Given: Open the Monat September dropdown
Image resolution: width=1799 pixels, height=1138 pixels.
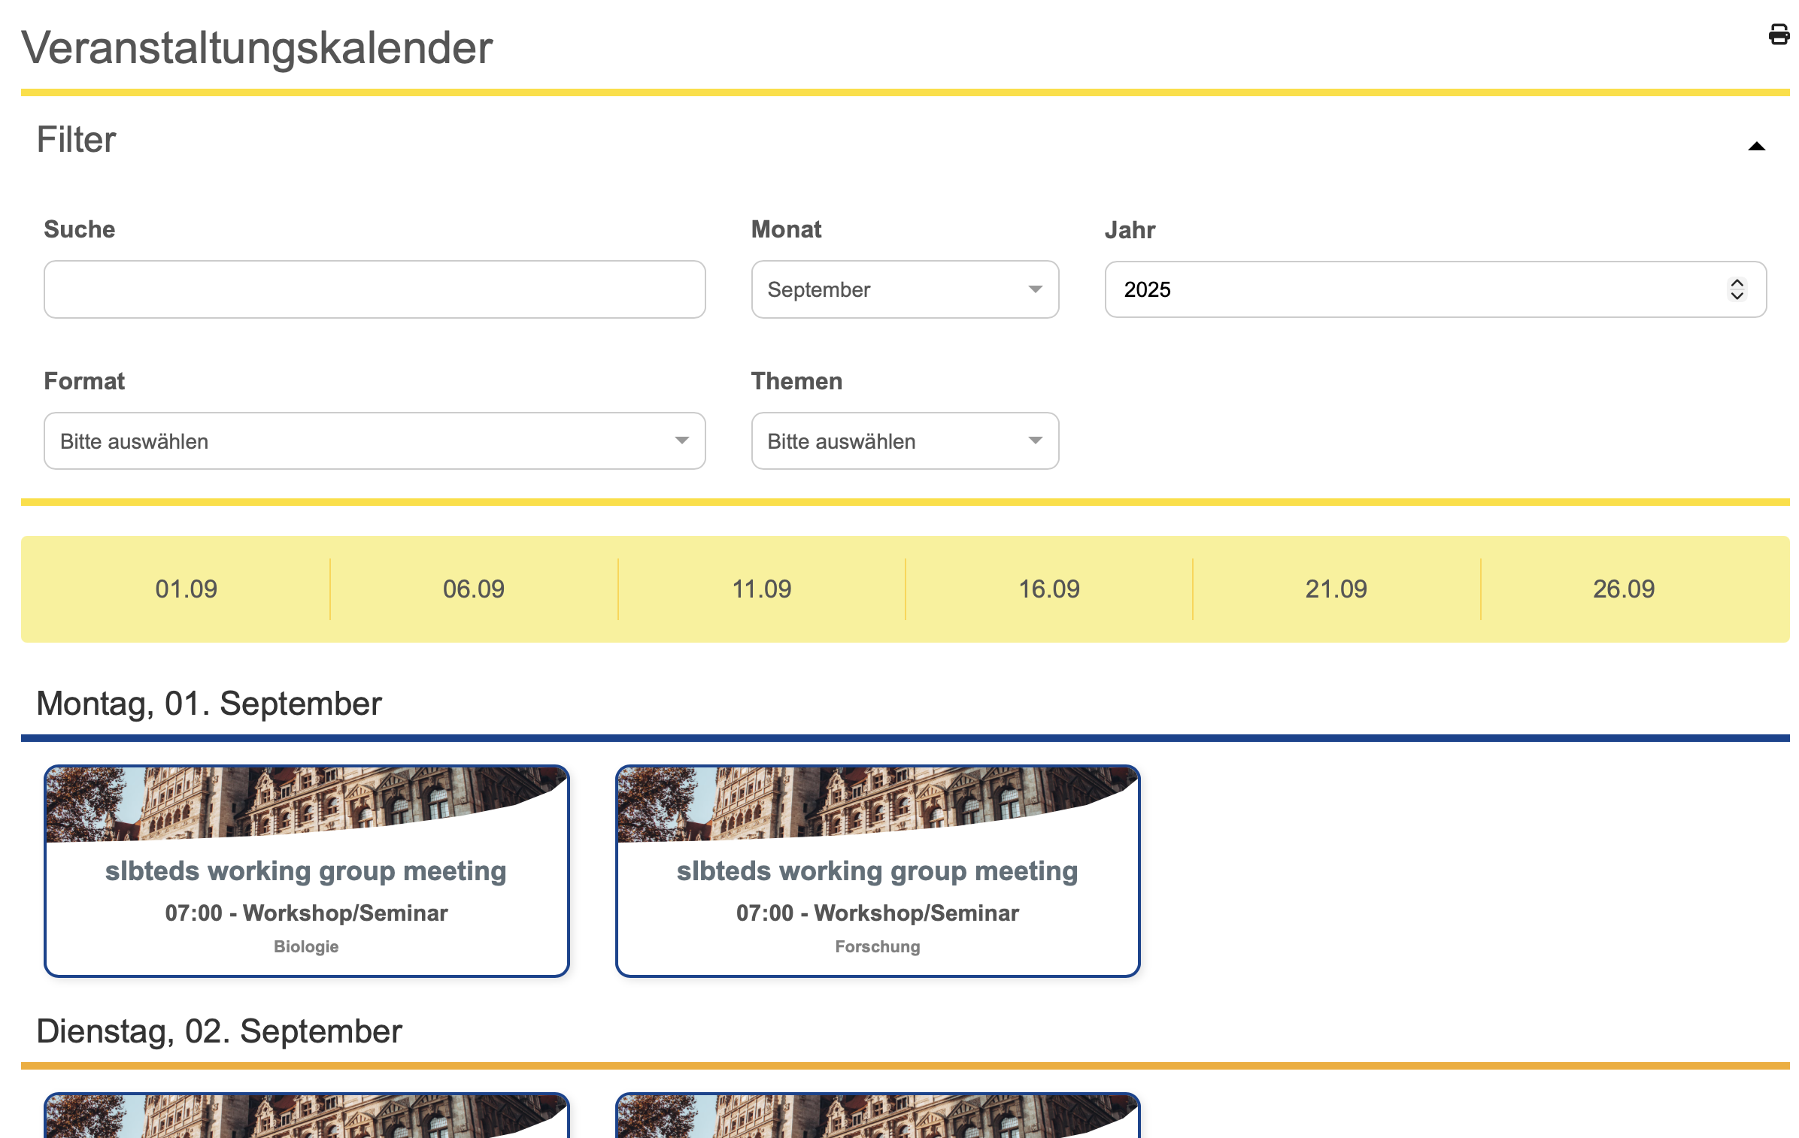Looking at the screenshot, I should [x=905, y=289].
